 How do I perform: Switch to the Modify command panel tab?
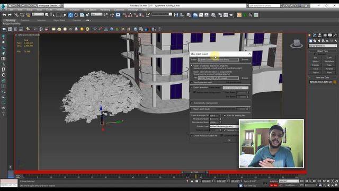tap(315, 35)
